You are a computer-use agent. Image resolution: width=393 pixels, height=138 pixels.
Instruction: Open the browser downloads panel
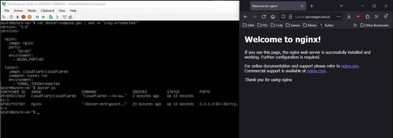(x=349, y=16)
